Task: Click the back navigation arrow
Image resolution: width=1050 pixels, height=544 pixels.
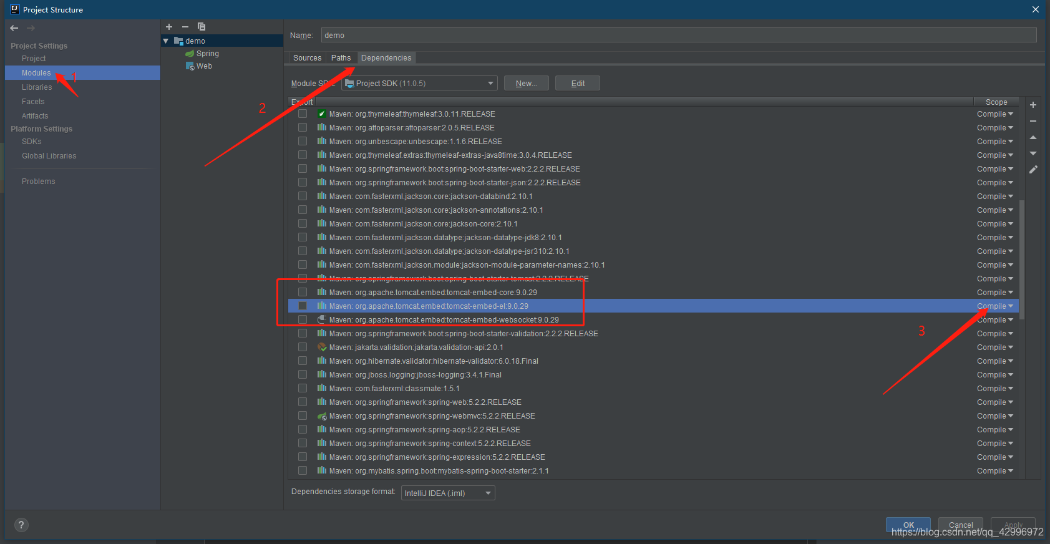Action: [14, 28]
